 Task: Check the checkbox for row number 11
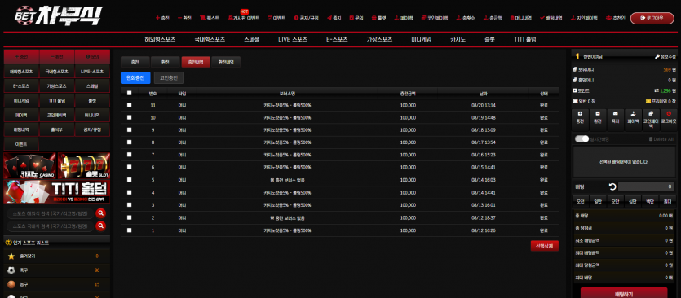[x=129, y=105]
